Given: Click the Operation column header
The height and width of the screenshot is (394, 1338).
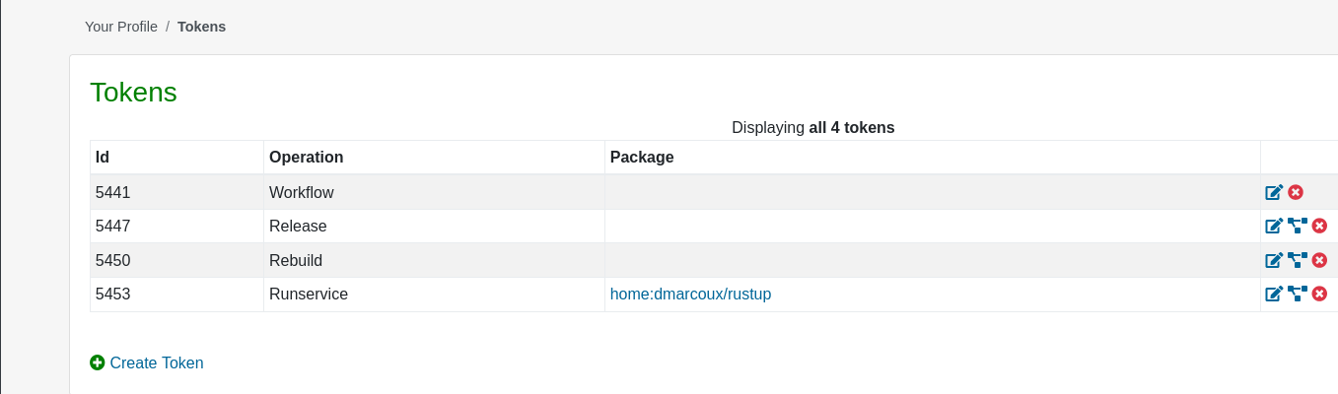Looking at the screenshot, I should [x=307, y=157].
